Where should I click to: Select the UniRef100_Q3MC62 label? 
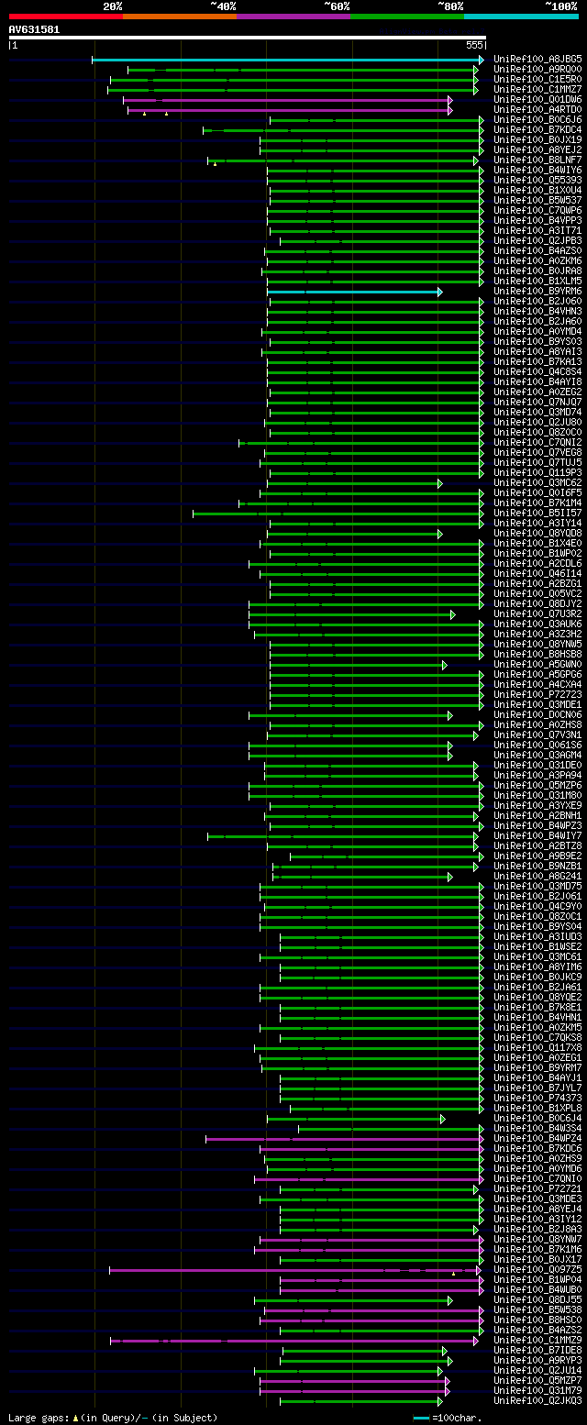(537, 483)
